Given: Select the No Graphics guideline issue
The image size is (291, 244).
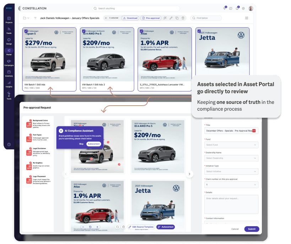Looking at the screenshot, I should pos(38,166).
